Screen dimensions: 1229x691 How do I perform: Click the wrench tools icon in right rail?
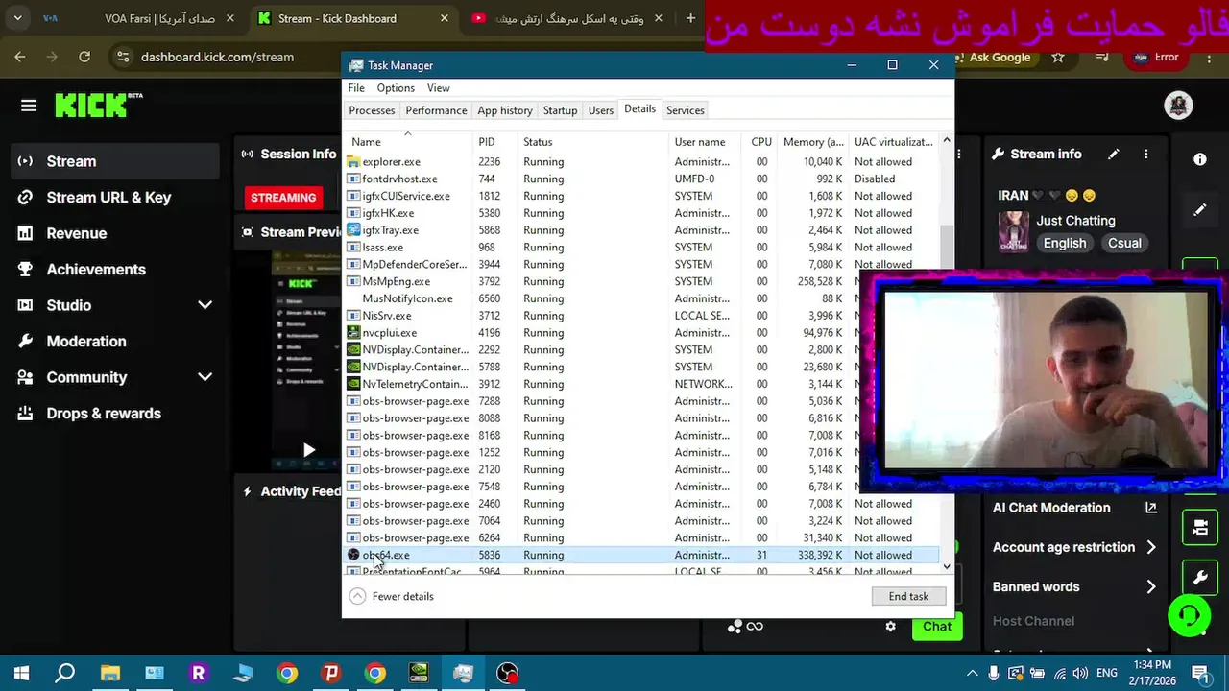pyautogui.click(x=1199, y=578)
